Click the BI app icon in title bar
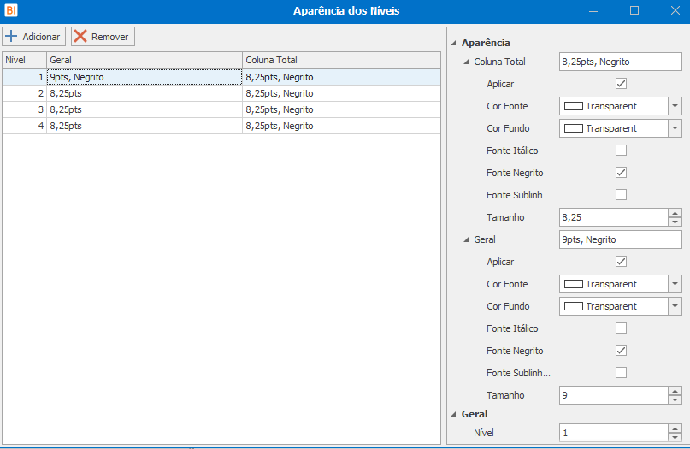This screenshot has width=690, height=449. 11,11
